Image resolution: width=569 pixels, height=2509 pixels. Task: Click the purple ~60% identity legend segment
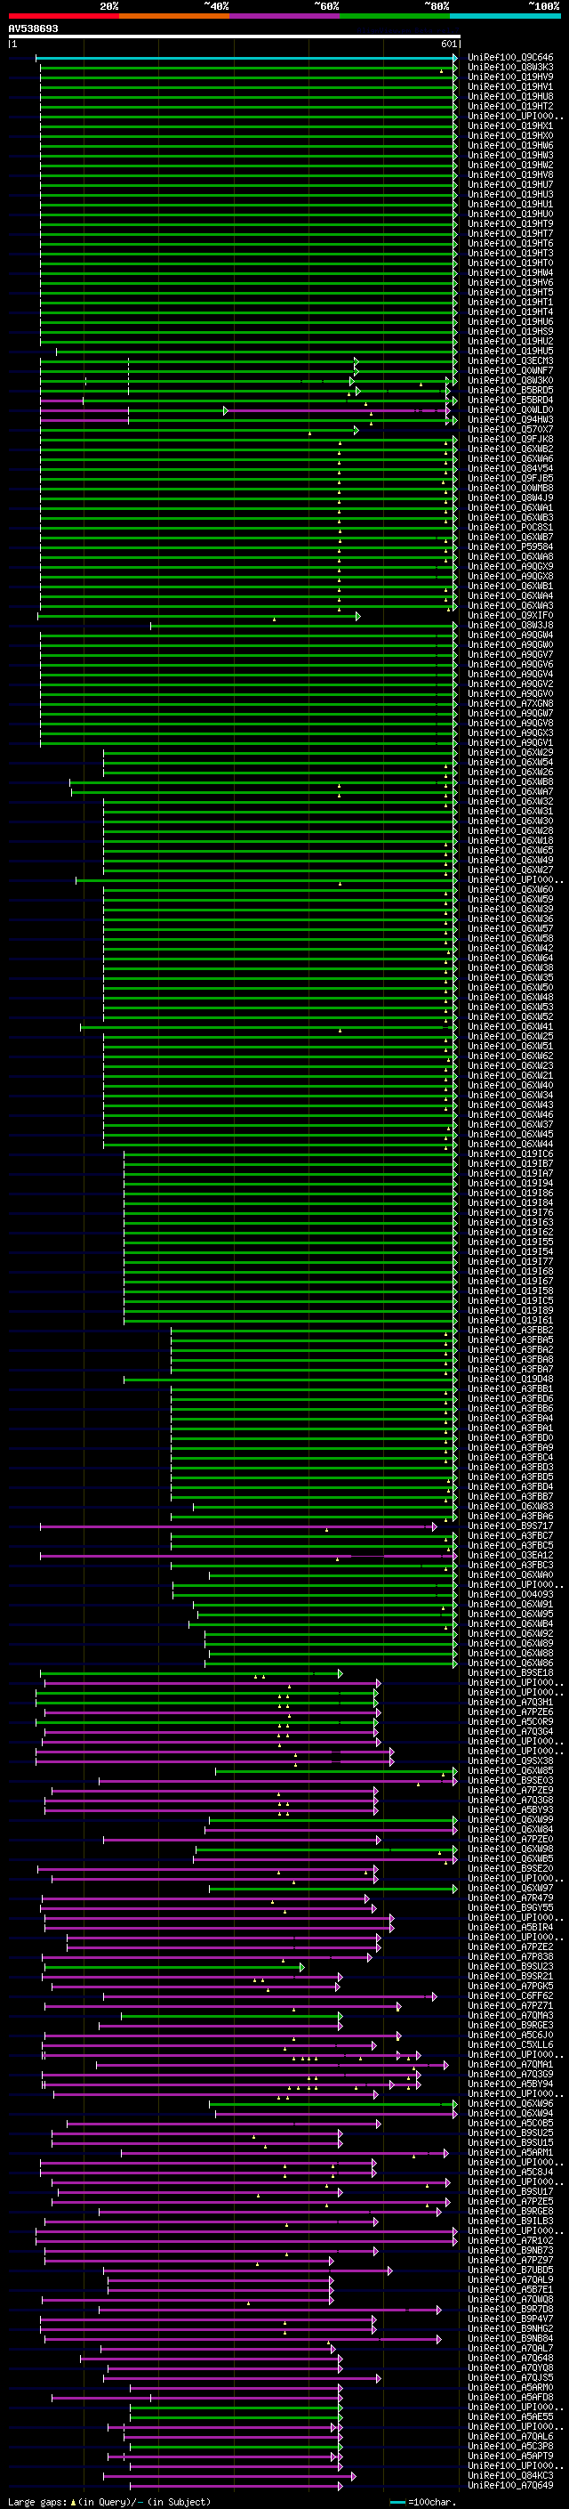click(285, 16)
